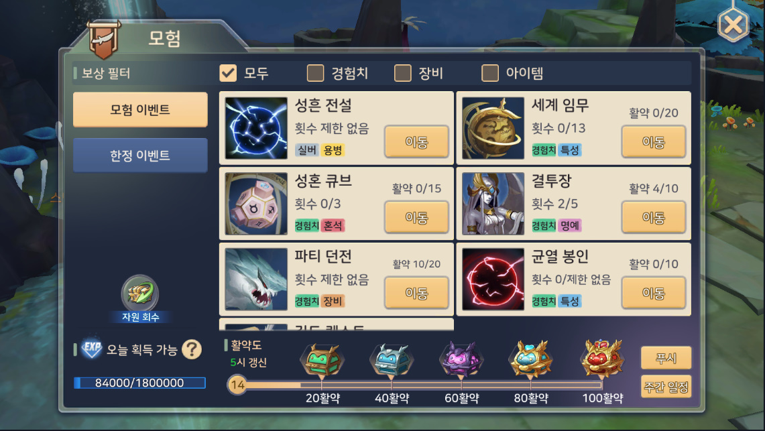Claim the 80활약 gold-blue treasure chest
Viewport: 765px width, 431px height.
point(531,360)
